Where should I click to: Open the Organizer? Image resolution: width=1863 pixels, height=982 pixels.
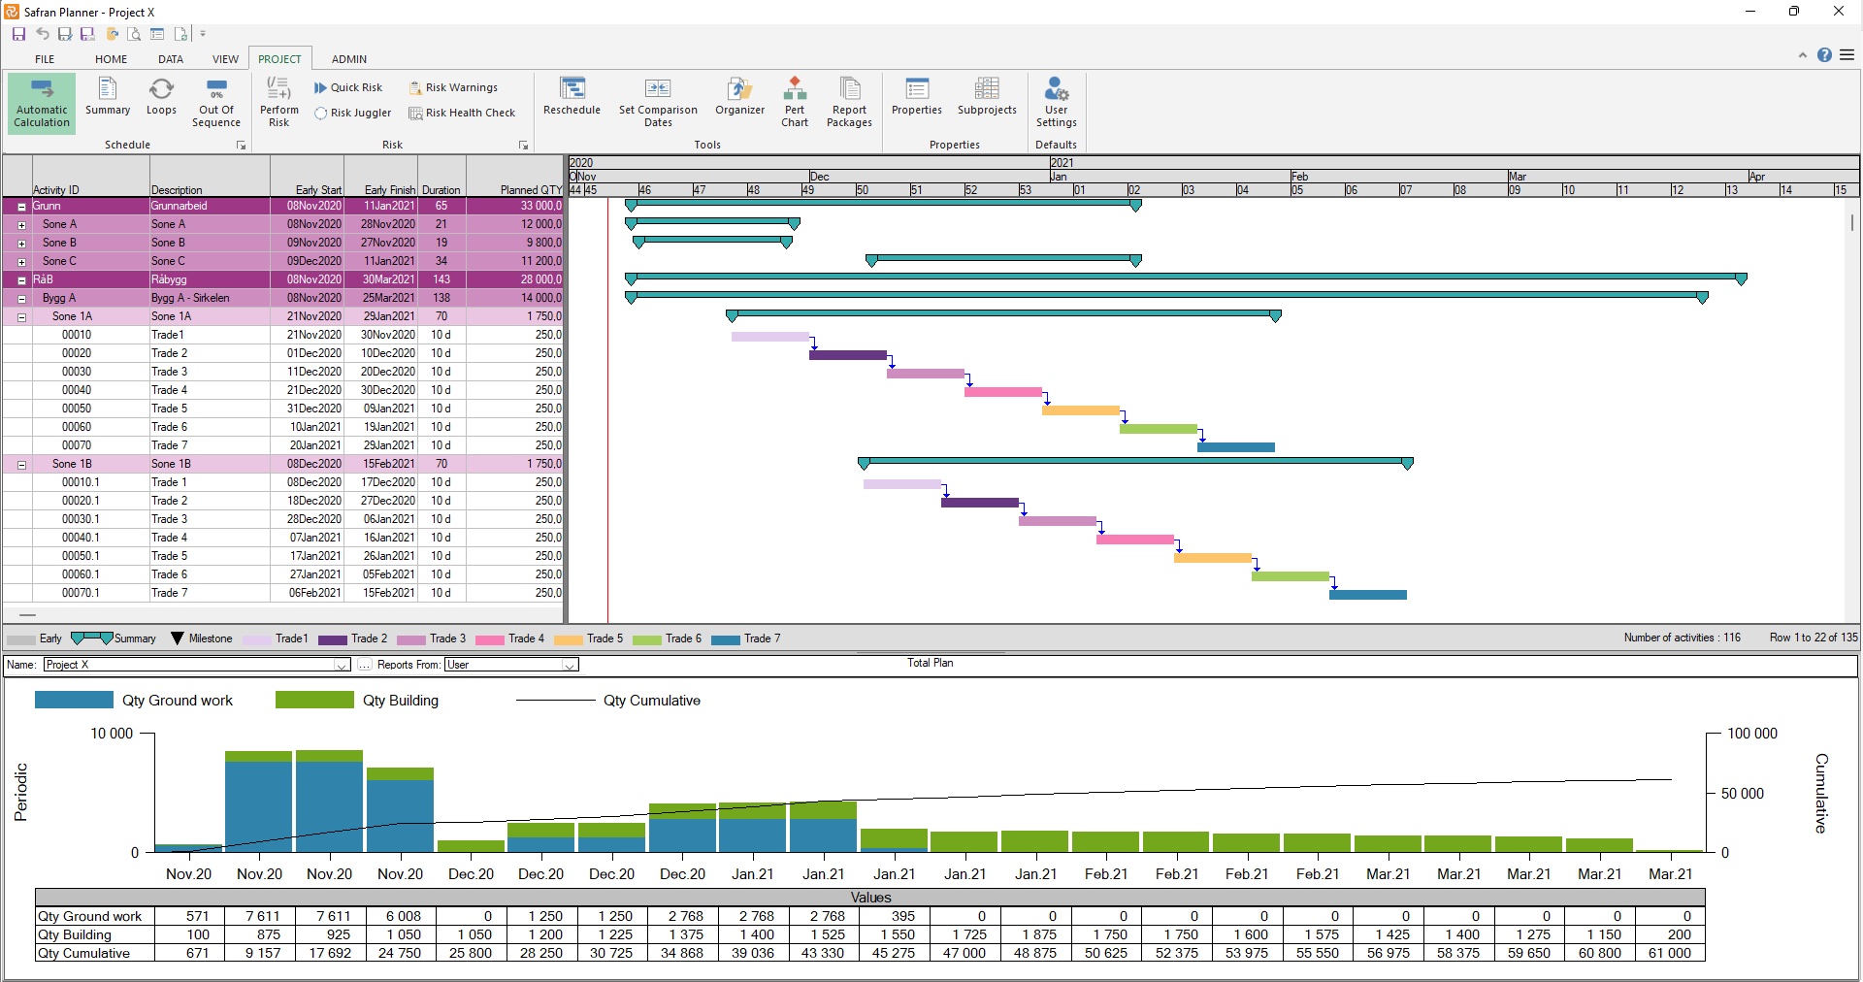tap(740, 97)
